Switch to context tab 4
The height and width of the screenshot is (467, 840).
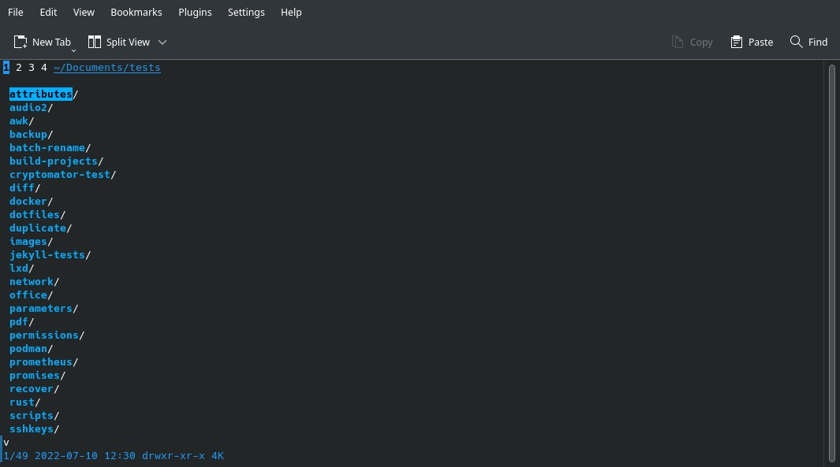(44, 68)
